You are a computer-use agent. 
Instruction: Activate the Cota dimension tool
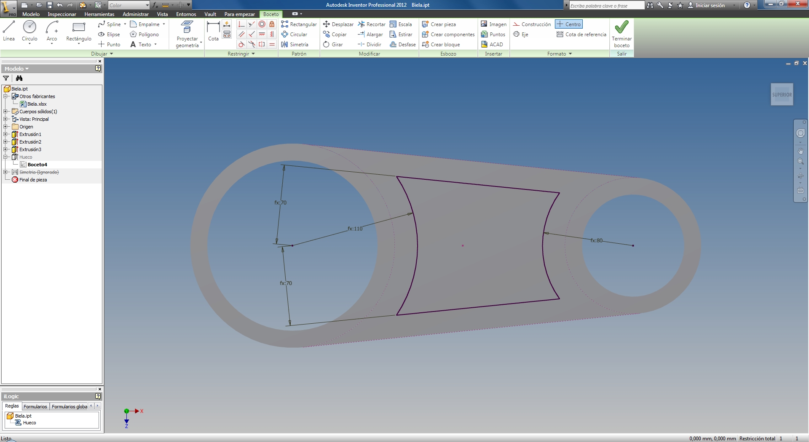213,31
